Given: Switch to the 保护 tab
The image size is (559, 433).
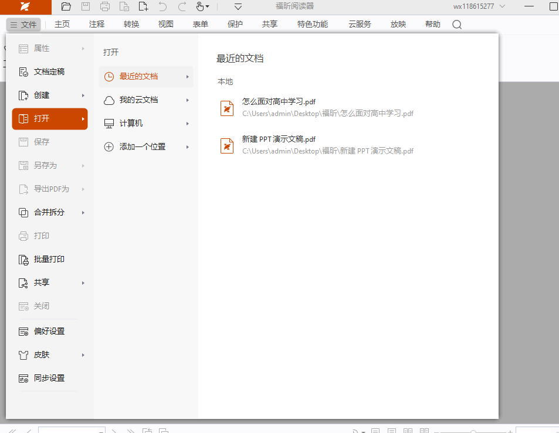Looking at the screenshot, I should [235, 24].
